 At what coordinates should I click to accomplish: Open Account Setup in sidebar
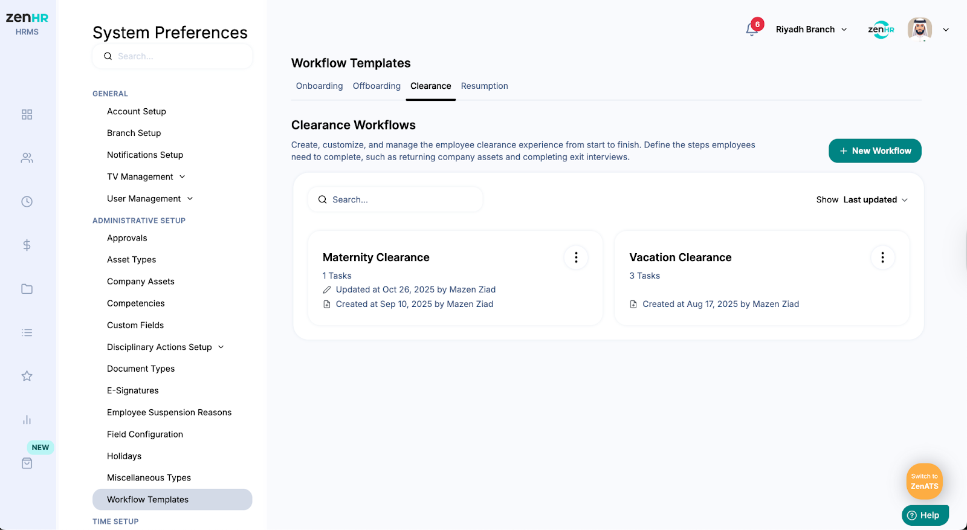click(x=137, y=111)
